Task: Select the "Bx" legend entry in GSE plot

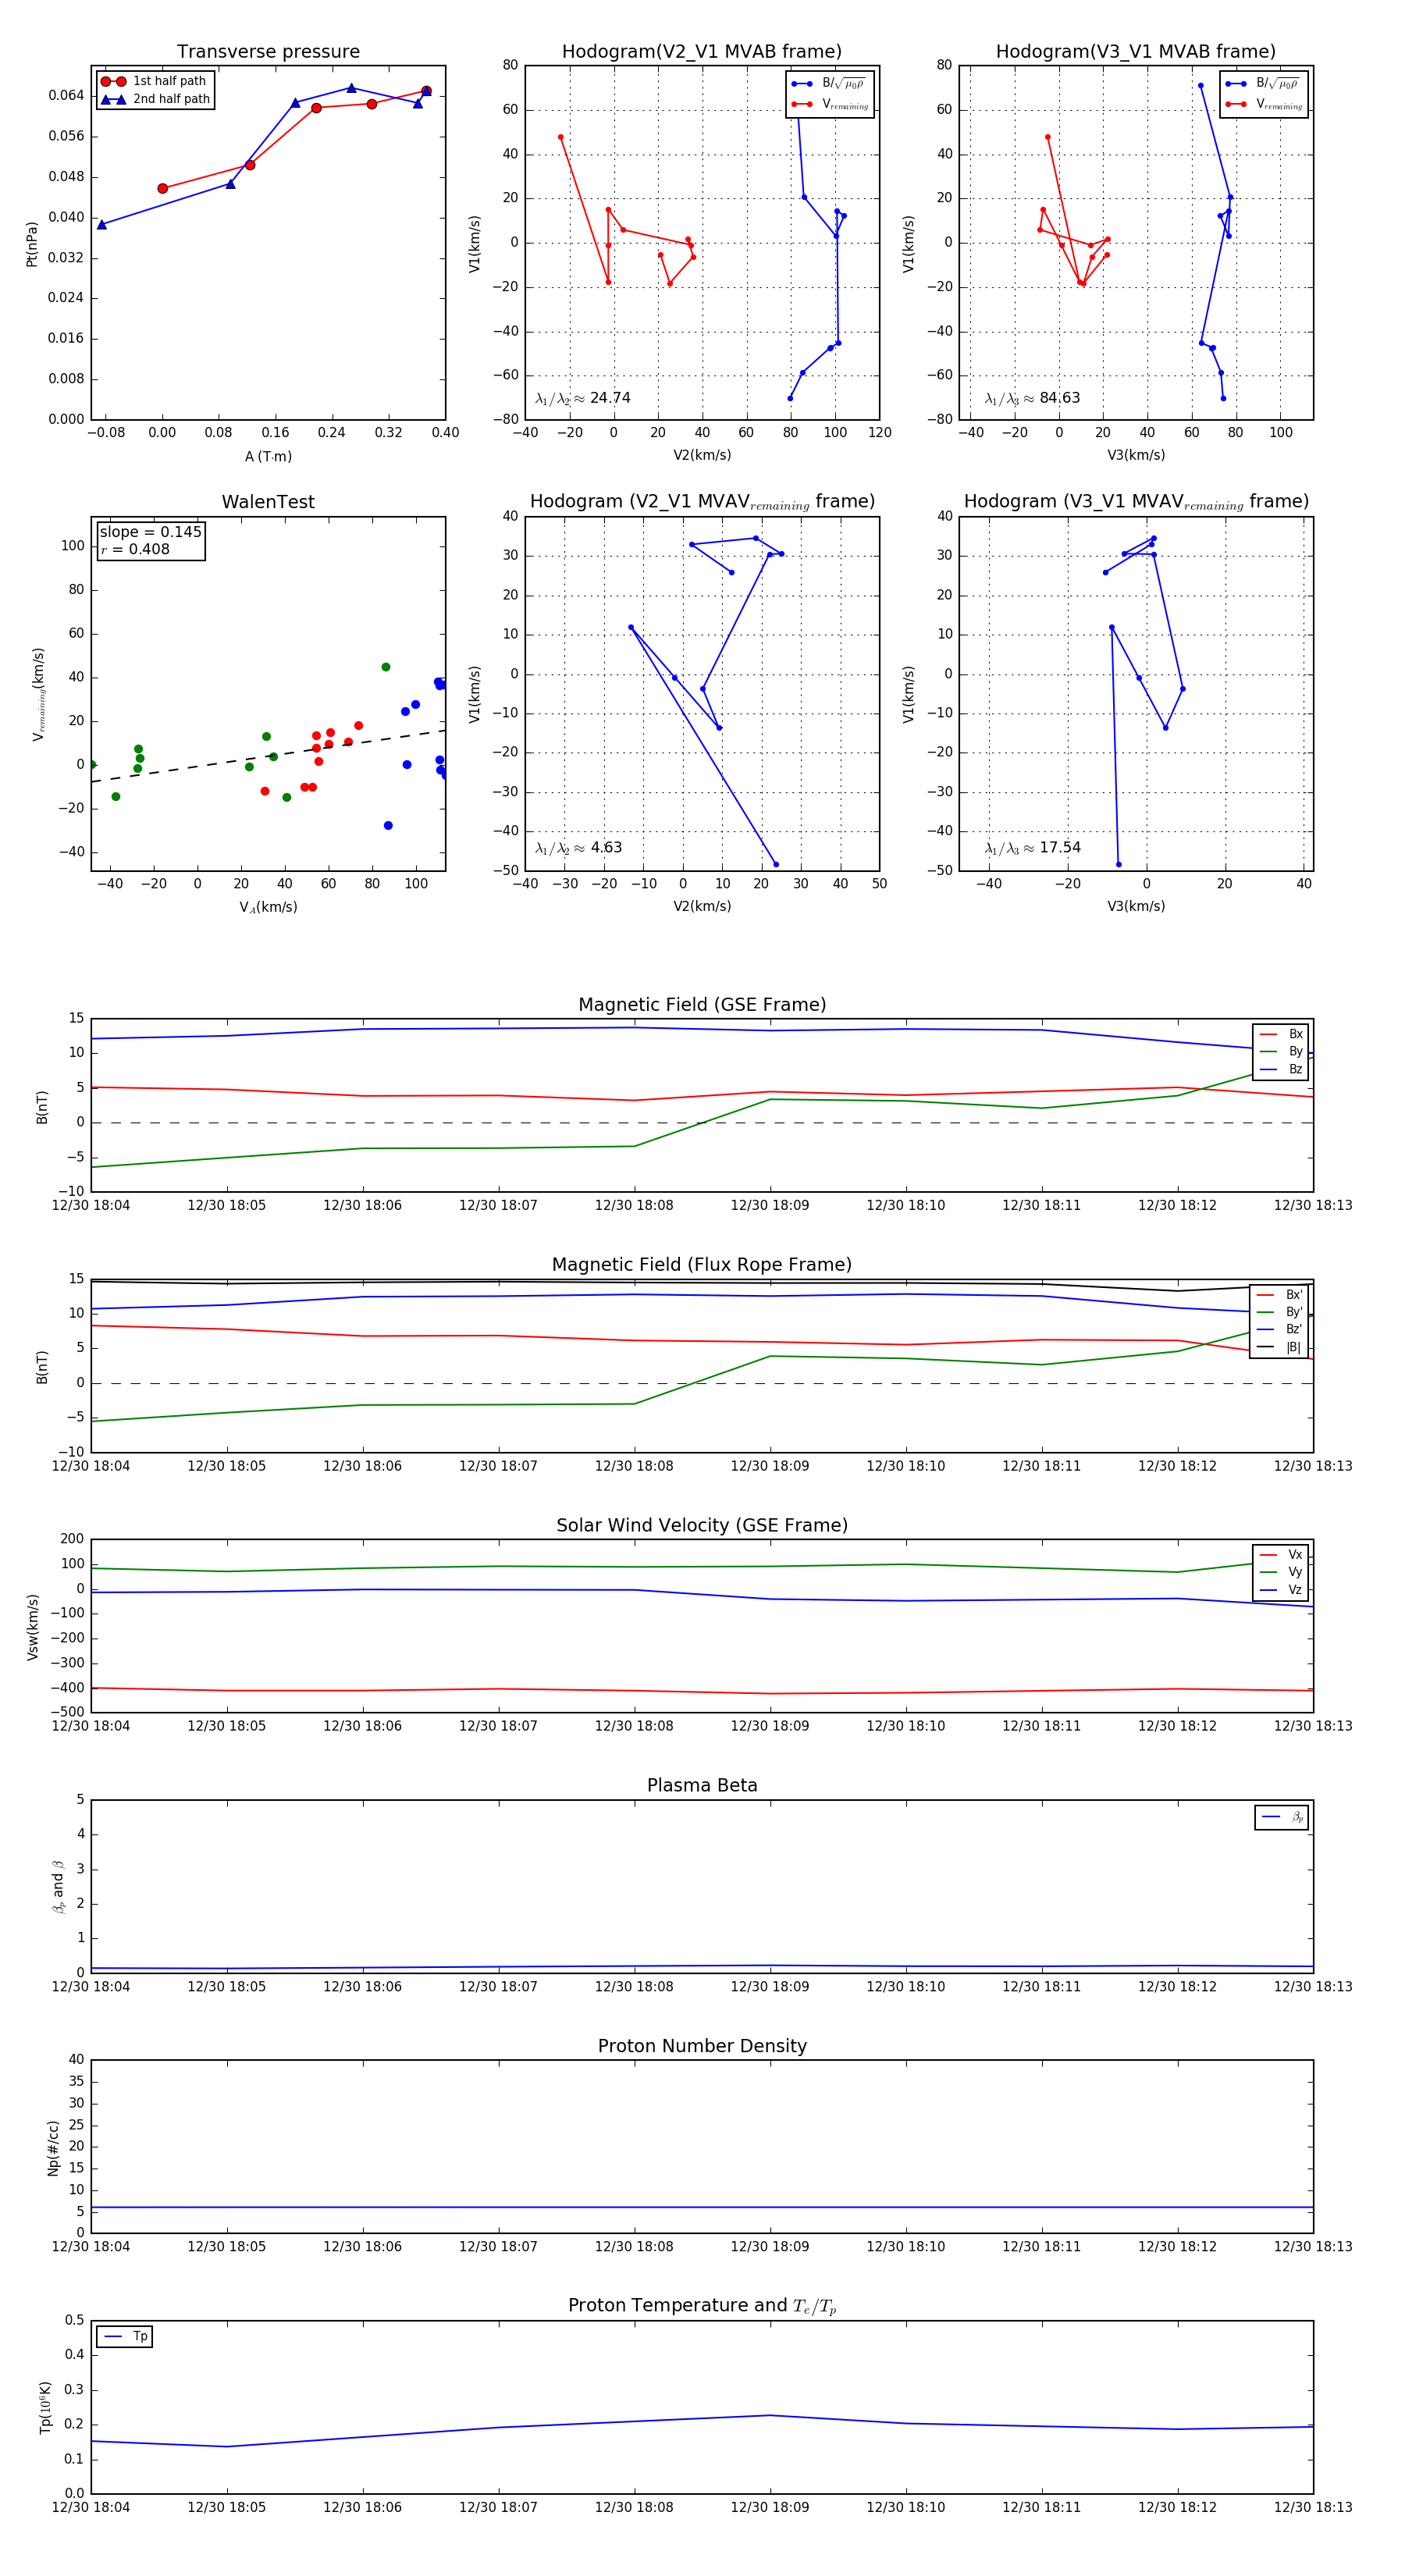Action: (1281, 1034)
